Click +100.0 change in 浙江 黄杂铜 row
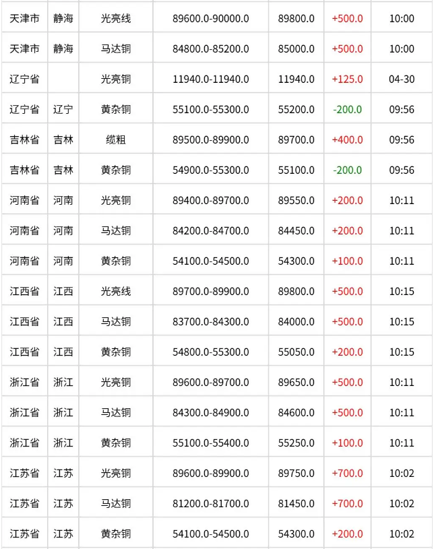Viewport: 434px width, 549px height. point(347,443)
